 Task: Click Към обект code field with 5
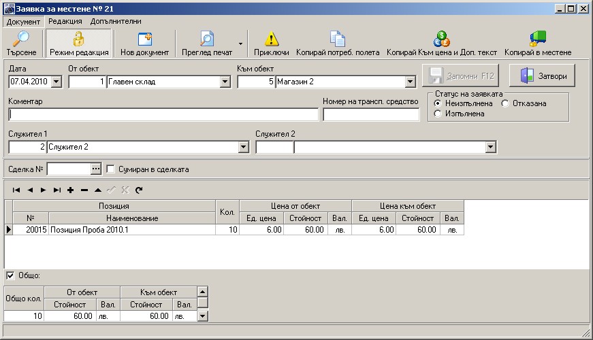pyautogui.click(x=256, y=81)
